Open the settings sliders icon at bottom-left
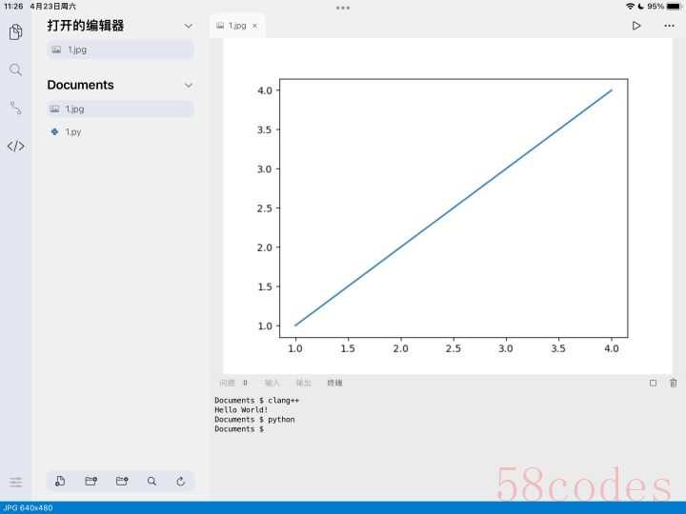The height and width of the screenshot is (514, 686). 16,482
